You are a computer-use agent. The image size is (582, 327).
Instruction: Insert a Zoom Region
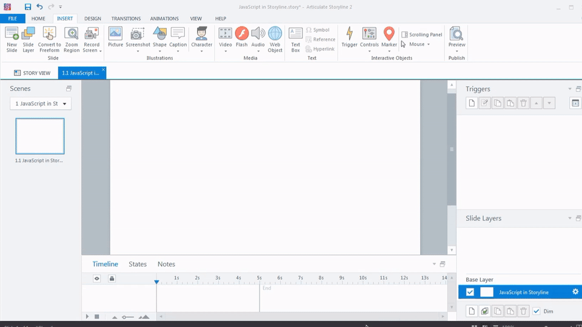pyautogui.click(x=72, y=39)
